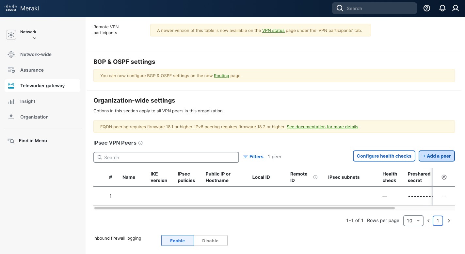465x254 pixels.
Task: Open row actions ellipsis for peer 1
Action: point(444,196)
